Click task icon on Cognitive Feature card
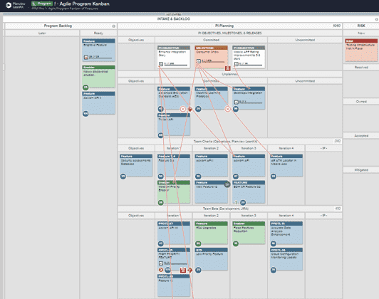379x299 pixels. tap(85, 57)
